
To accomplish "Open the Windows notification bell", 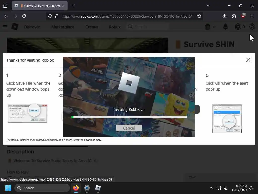I will click(x=251, y=188).
